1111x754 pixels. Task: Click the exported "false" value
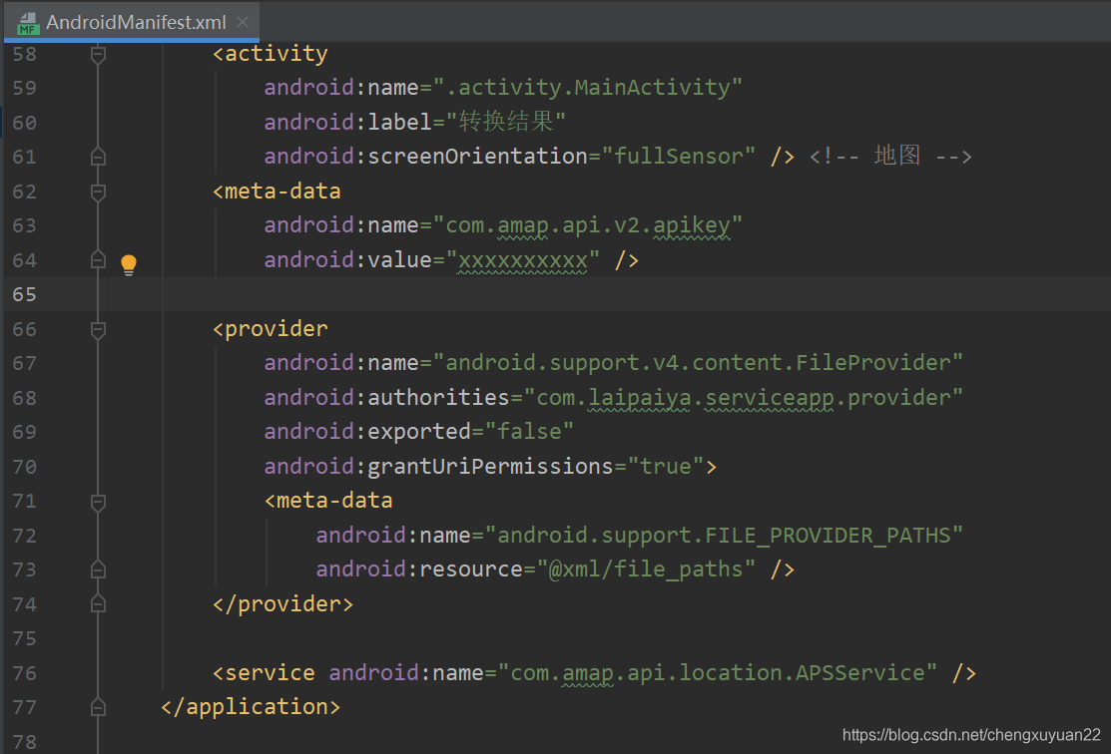529,432
